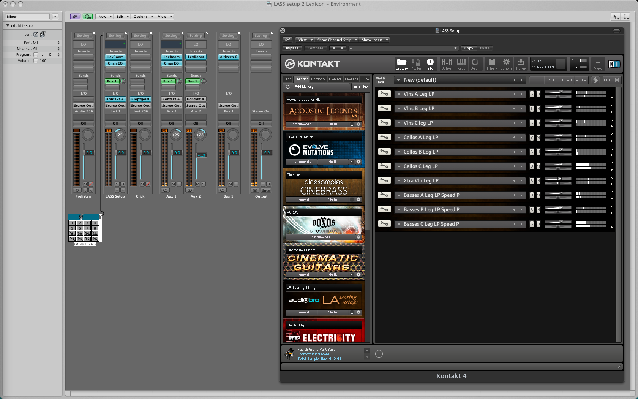Open the Channel selector stepper
This screenshot has width=638, height=399.
58,49
